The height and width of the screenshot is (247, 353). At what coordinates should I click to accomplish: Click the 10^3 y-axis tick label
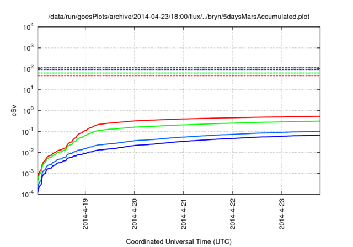pyautogui.click(x=28, y=47)
